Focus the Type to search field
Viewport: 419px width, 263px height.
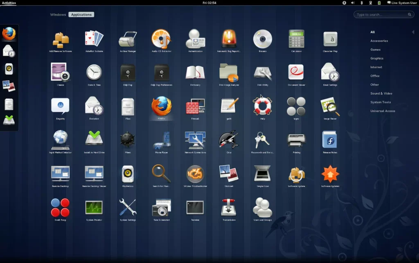click(381, 15)
